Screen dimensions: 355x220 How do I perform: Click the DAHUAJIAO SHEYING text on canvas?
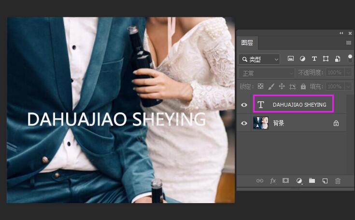click(x=116, y=119)
